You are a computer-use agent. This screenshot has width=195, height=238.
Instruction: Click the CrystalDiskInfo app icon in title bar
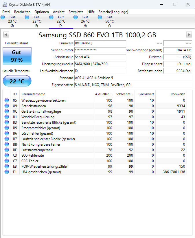coord(5,4)
